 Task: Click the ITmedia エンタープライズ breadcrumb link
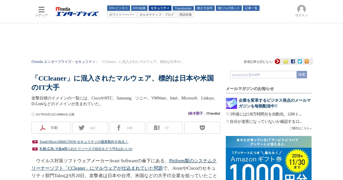pos(51,62)
